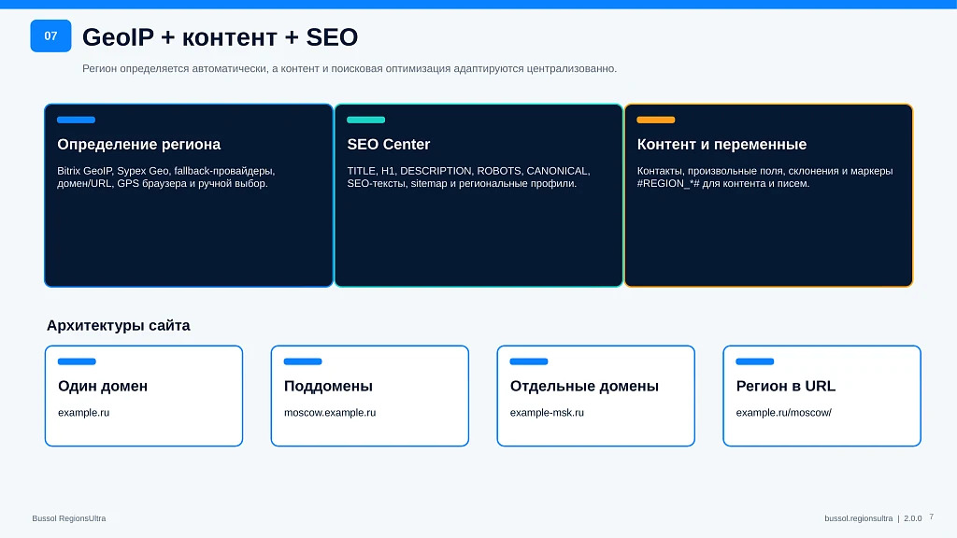Select the "Контент и переменные" card heading

point(722,145)
